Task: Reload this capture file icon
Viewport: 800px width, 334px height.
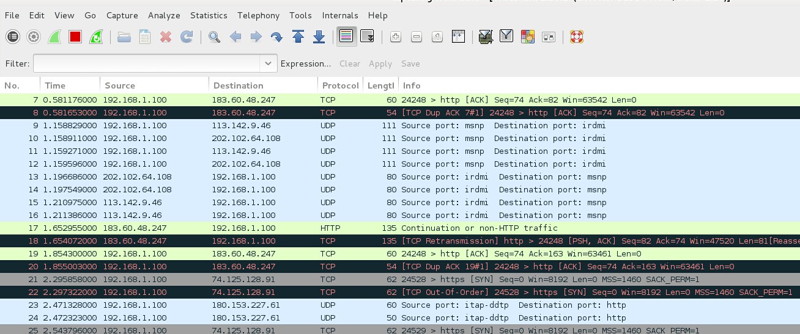Action: click(187, 37)
